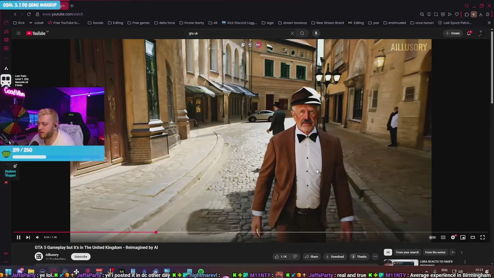Clear the YouTube search query
Image resolution: width=494 pixels, height=278 pixels.
tap(292, 33)
